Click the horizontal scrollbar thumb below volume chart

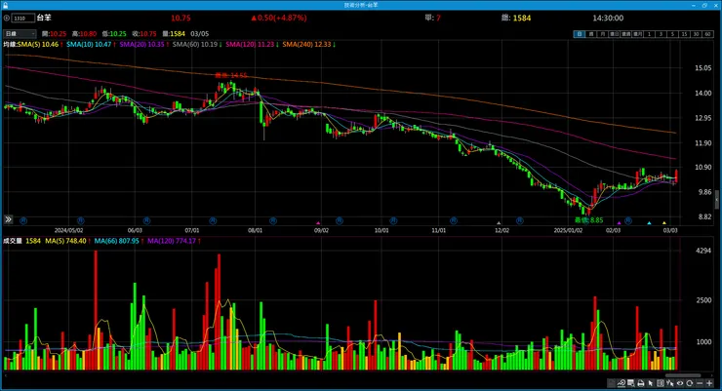click(683, 375)
